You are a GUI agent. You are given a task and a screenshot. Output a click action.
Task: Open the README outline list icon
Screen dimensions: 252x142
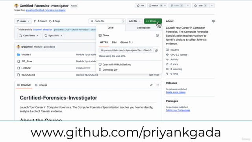coord(157,85)
